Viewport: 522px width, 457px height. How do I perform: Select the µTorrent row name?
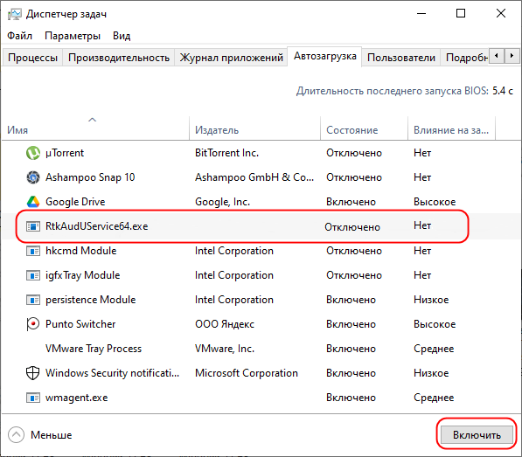pyautogui.click(x=65, y=153)
